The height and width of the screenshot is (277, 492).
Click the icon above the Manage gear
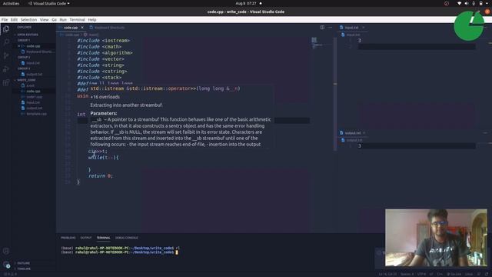point(6,251)
